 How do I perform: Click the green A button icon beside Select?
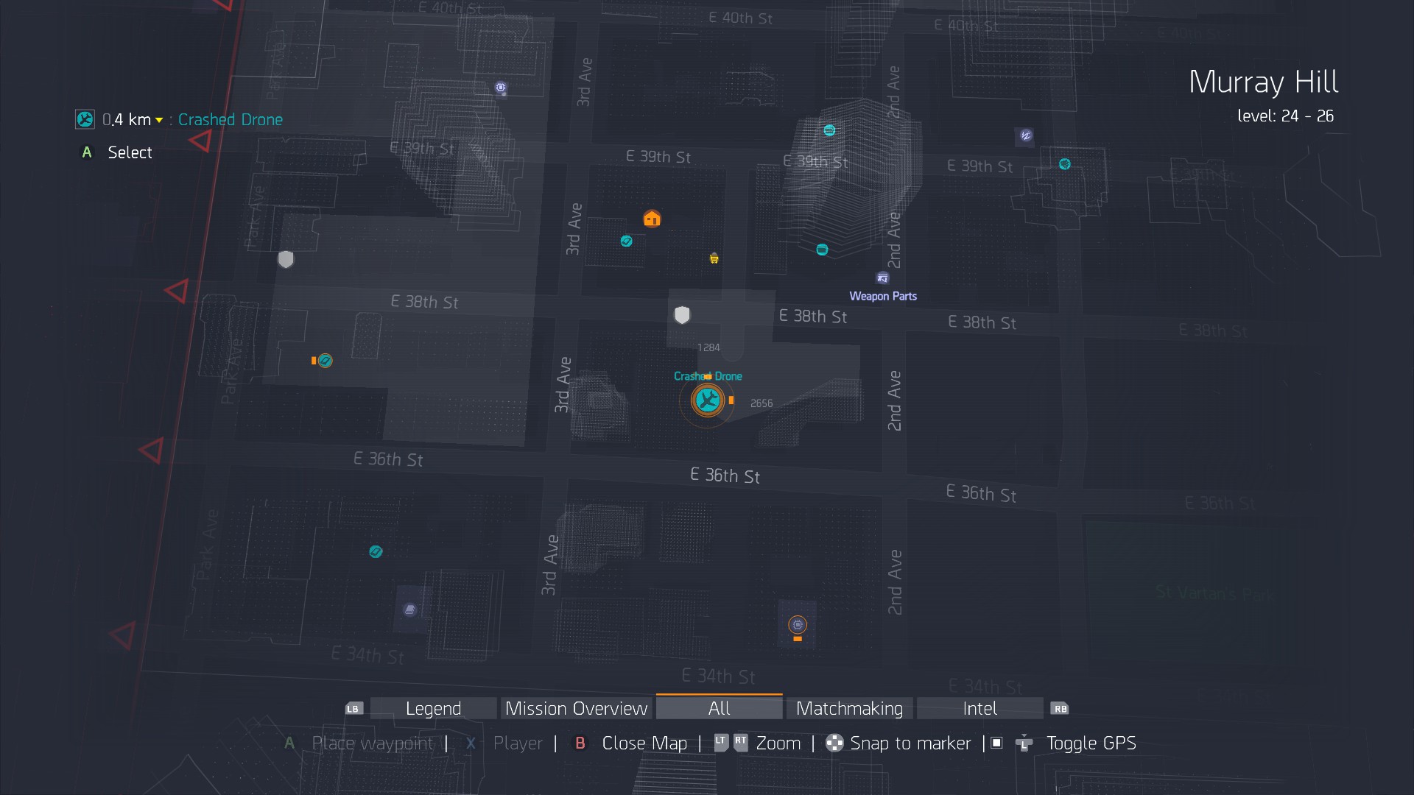click(87, 152)
